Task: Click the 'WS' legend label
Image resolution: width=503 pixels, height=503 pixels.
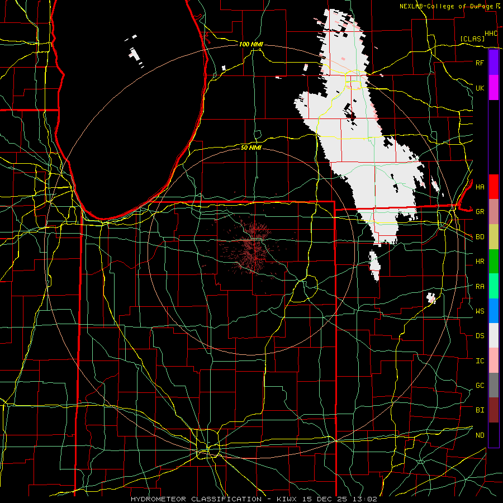Action: tap(480, 311)
